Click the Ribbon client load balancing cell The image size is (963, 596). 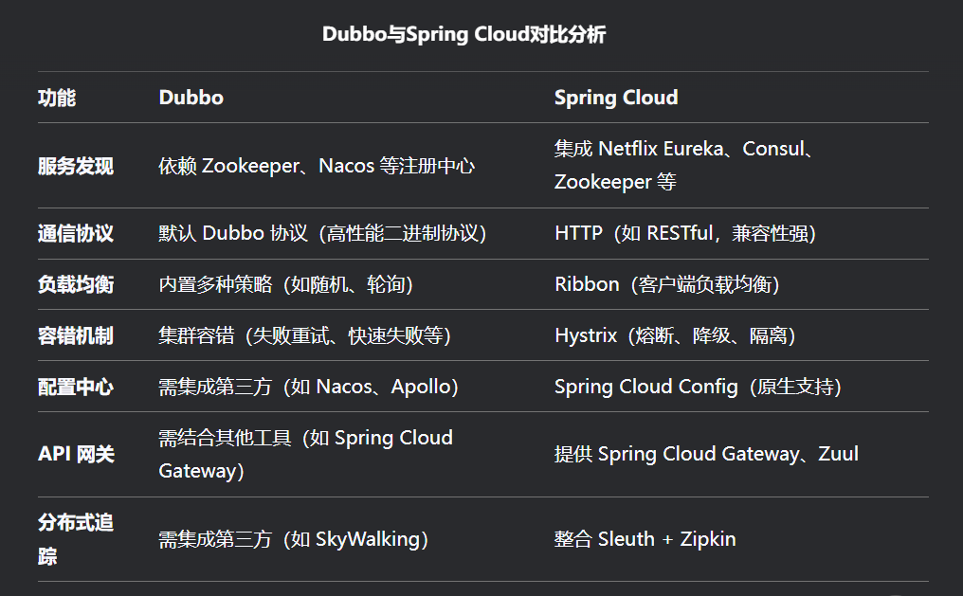[x=666, y=284]
